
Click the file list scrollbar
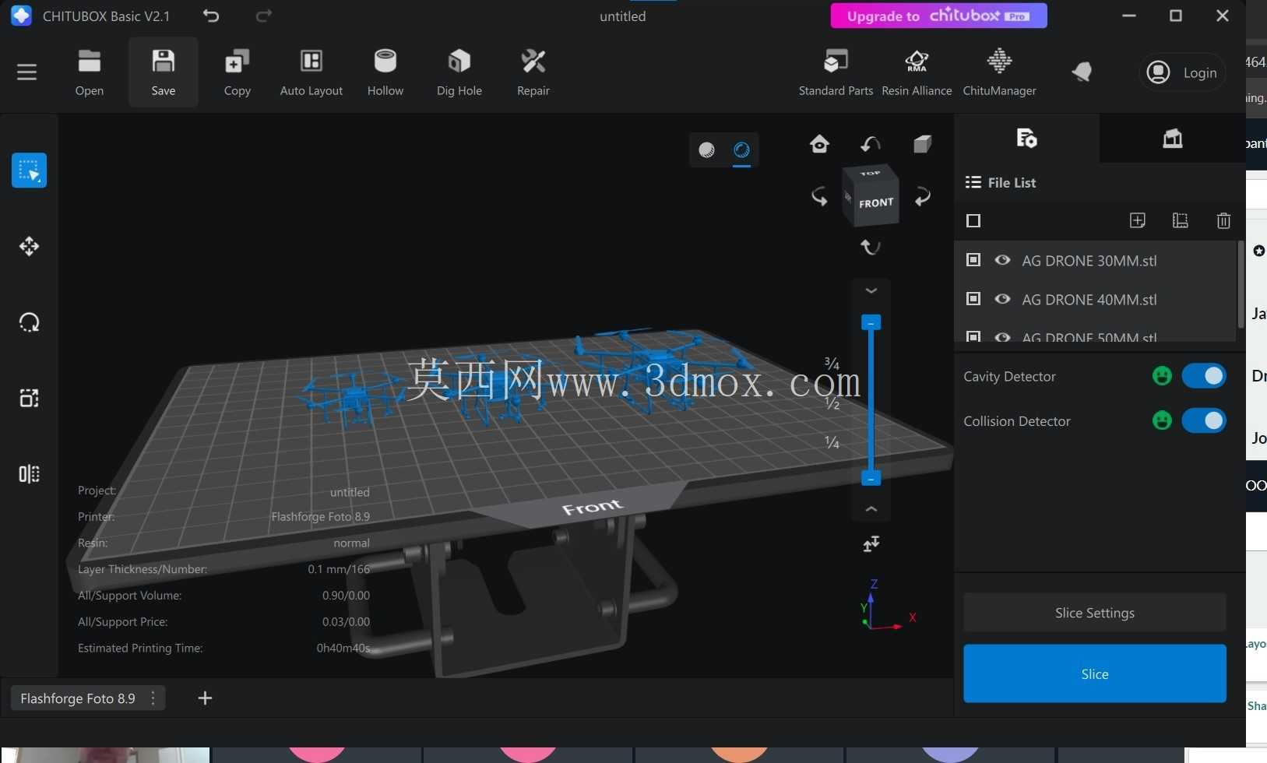1241,284
